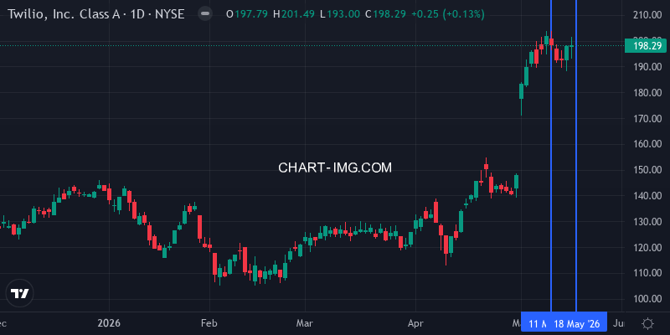This screenshot has height=335, width=670.
Task: Click the 2026 time axis label
Action: (x=110, y=323)
